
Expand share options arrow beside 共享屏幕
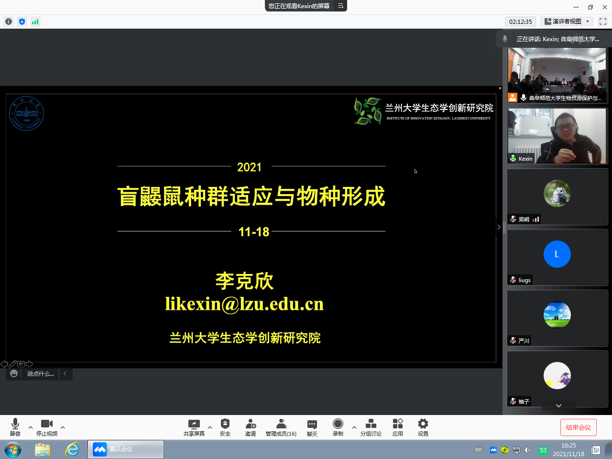(x=210, y=427)
